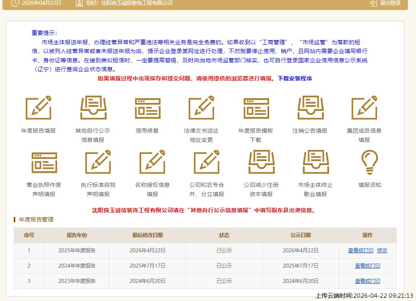Viewport: 416px width, 301px height.
Task: Open 公司减少注册资本填报 icon
Action: [262, 162]
